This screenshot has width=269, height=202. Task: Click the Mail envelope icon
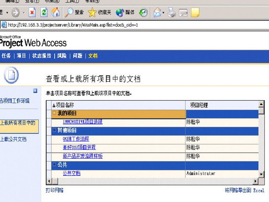point(157,13)
